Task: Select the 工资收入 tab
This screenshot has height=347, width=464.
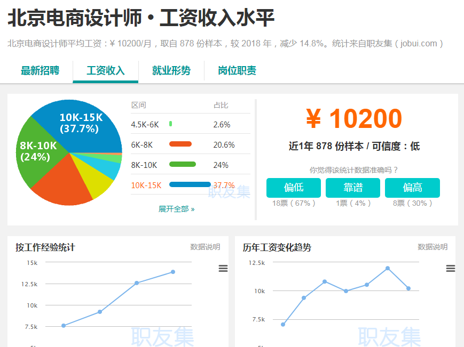Action: (x=106, y=70)
